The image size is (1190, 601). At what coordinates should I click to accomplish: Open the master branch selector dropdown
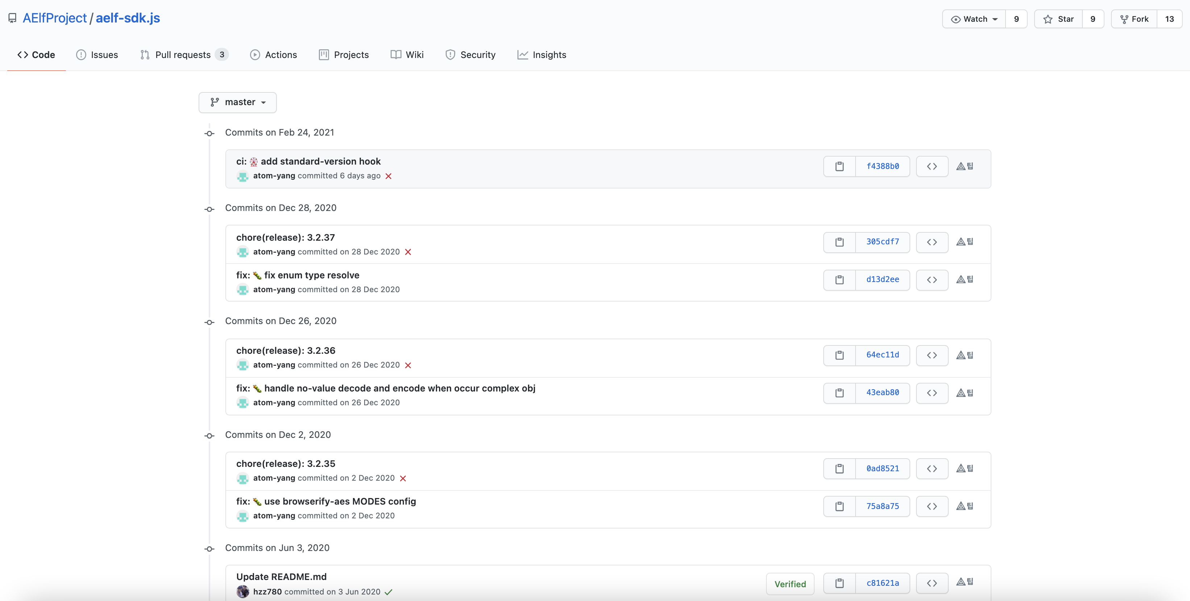pyautogui.click(x=237, y=102)
